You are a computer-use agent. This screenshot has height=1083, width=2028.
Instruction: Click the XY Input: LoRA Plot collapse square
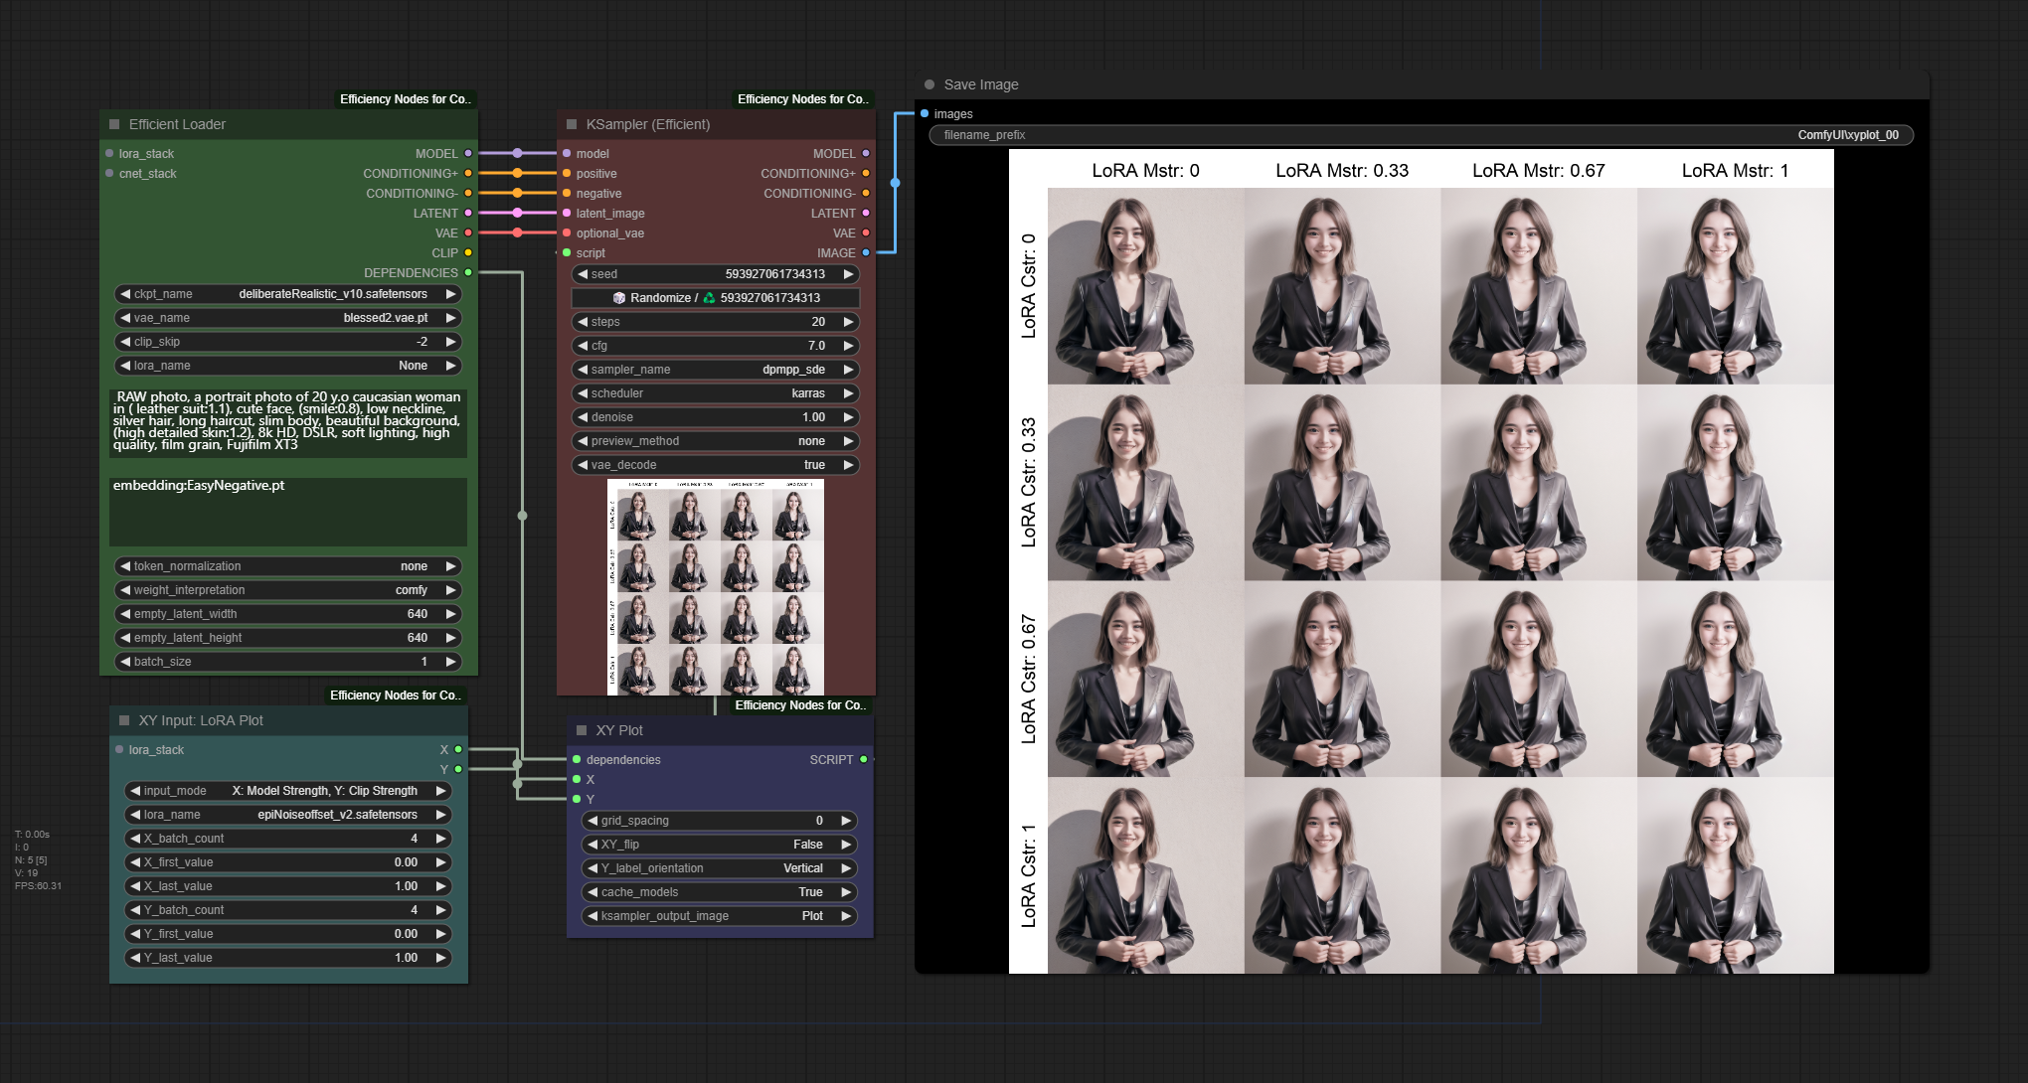pyautogui.click(x=124, y=720)
